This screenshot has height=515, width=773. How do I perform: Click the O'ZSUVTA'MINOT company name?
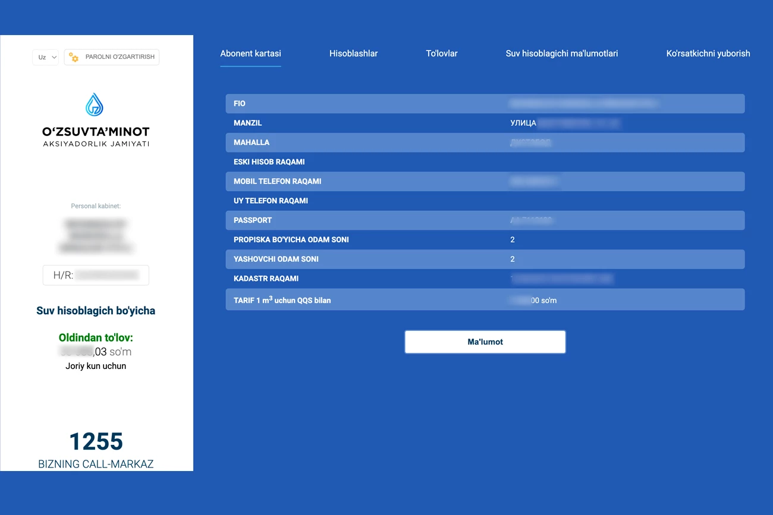click(96, 132)
